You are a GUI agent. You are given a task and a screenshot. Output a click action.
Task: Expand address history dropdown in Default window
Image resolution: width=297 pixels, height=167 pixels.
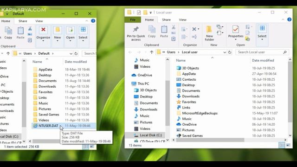[71, 54]
